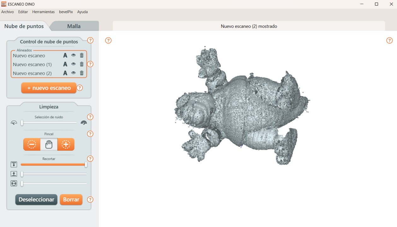Open help for Selección de ruido

click(90, 117)
